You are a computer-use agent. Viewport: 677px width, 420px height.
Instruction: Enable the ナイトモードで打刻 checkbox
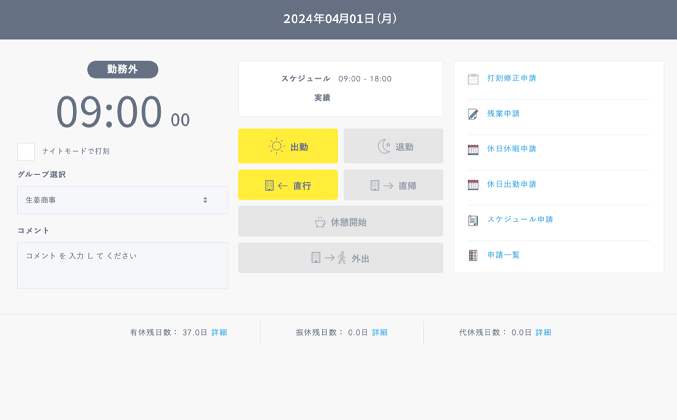point(26,151)
